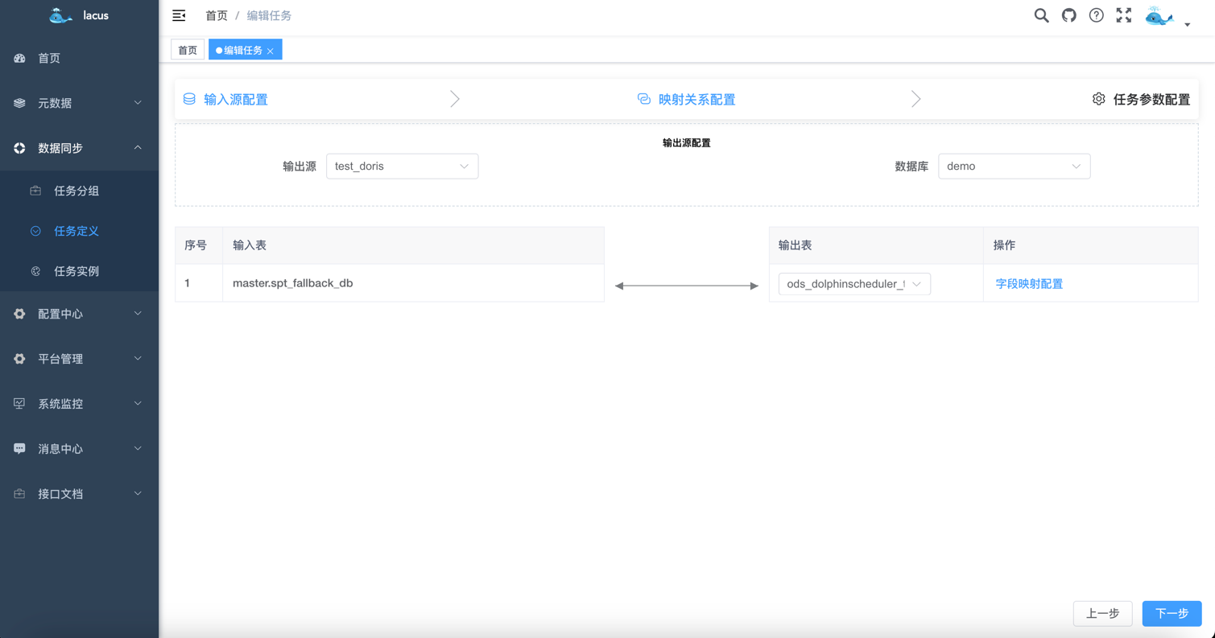Click the 接口文档 briefcase icon
1215x638 pixels.
pos(19,494)
